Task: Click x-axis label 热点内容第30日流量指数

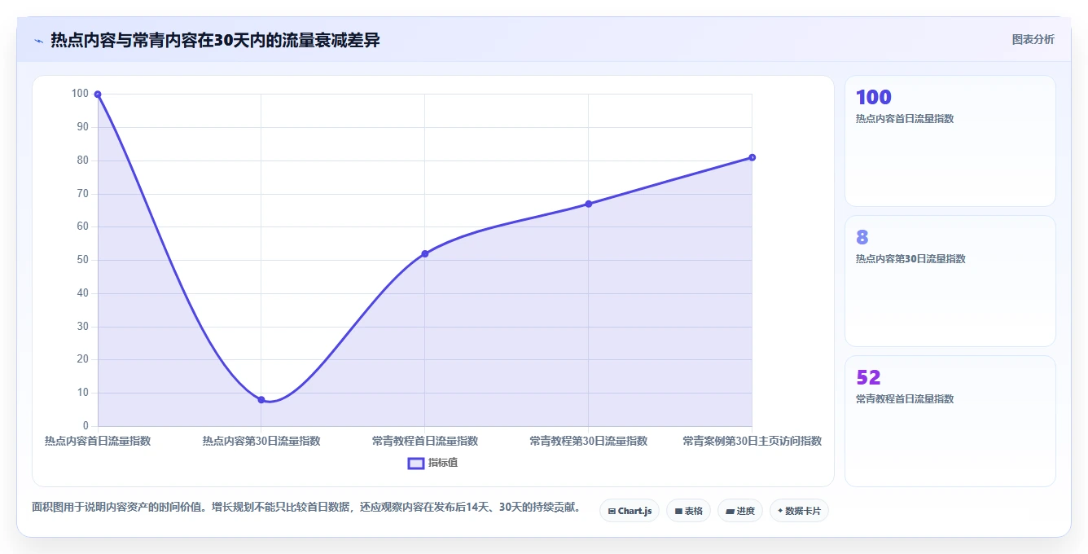Action: [x=261, y=441]
